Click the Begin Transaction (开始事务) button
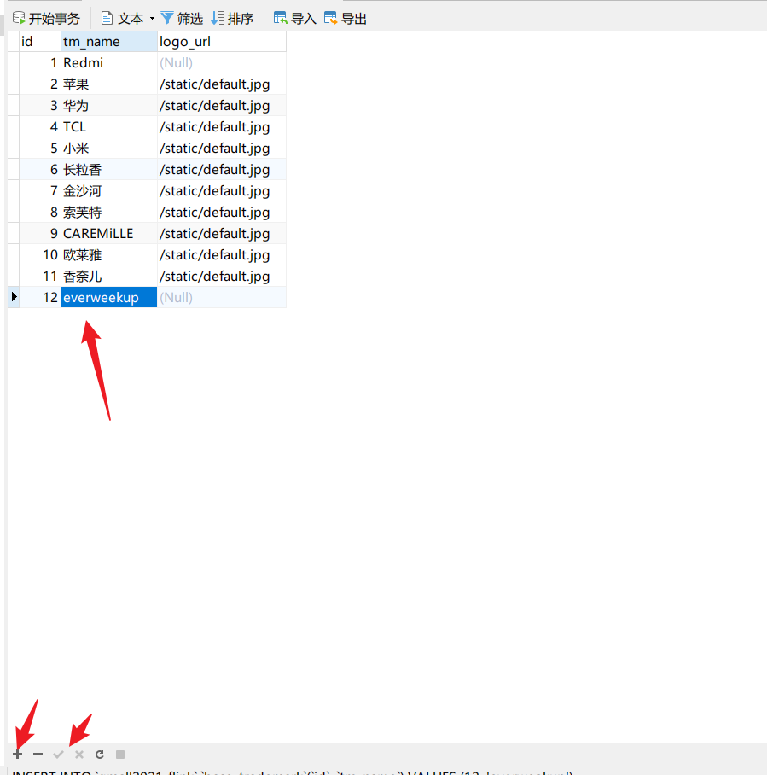767x775 pixels. (46, 19)
